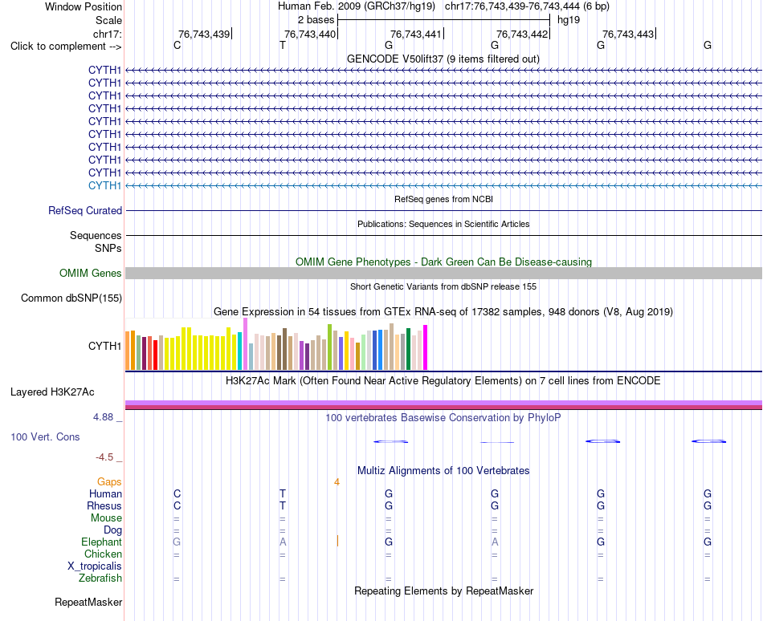Click the RepeatMasker track label
The width and height of the screenshot is (763, 621).
[x=88, y=602]
